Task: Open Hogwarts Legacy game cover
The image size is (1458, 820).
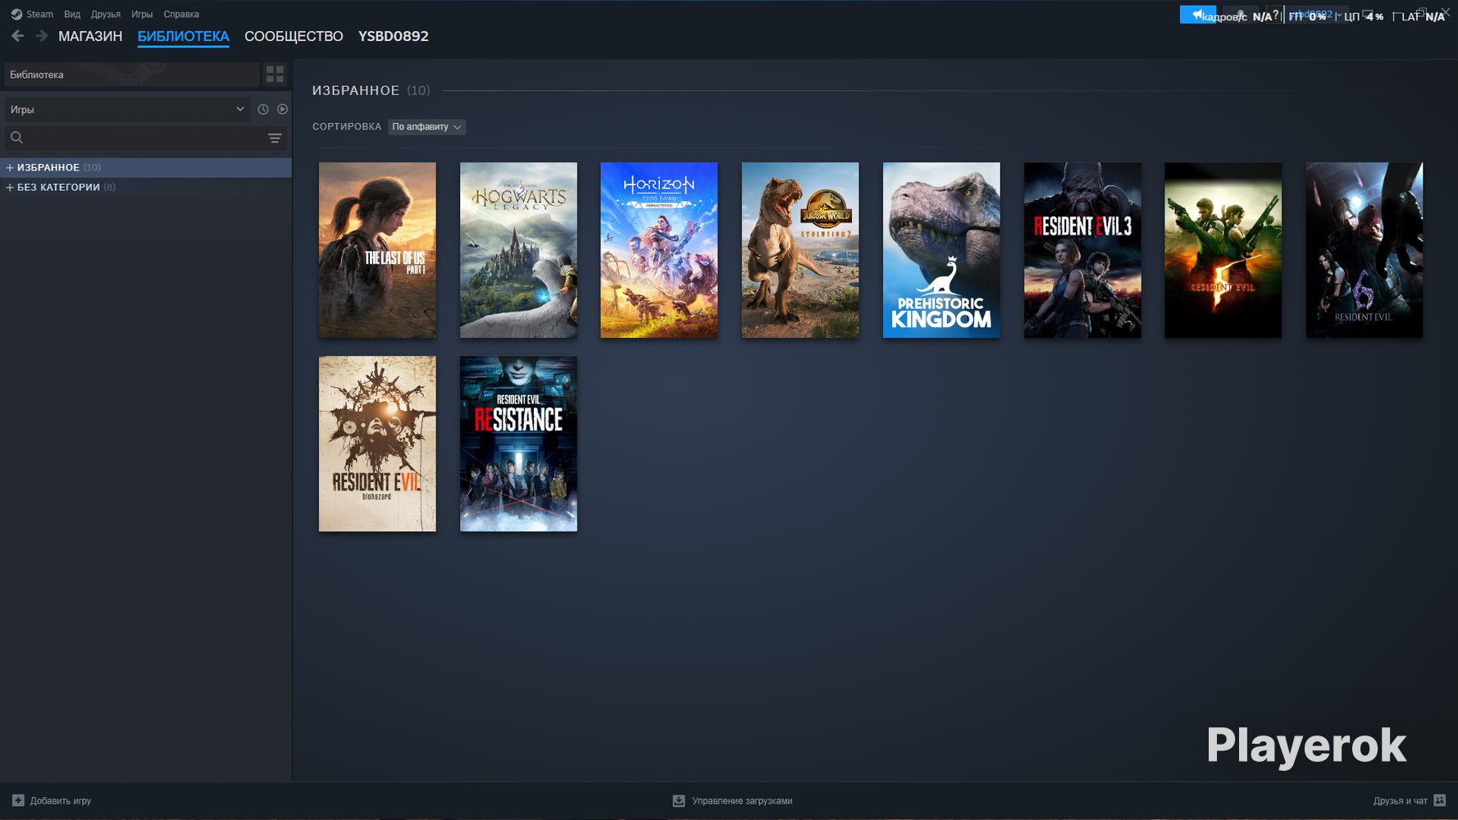Action: point(518,250)
